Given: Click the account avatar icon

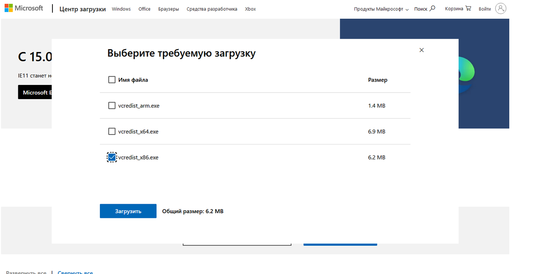Looking at the screenshot, I should click(x=501, y=8).
